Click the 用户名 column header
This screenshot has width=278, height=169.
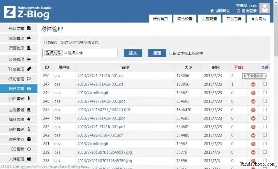coord(64,67)
